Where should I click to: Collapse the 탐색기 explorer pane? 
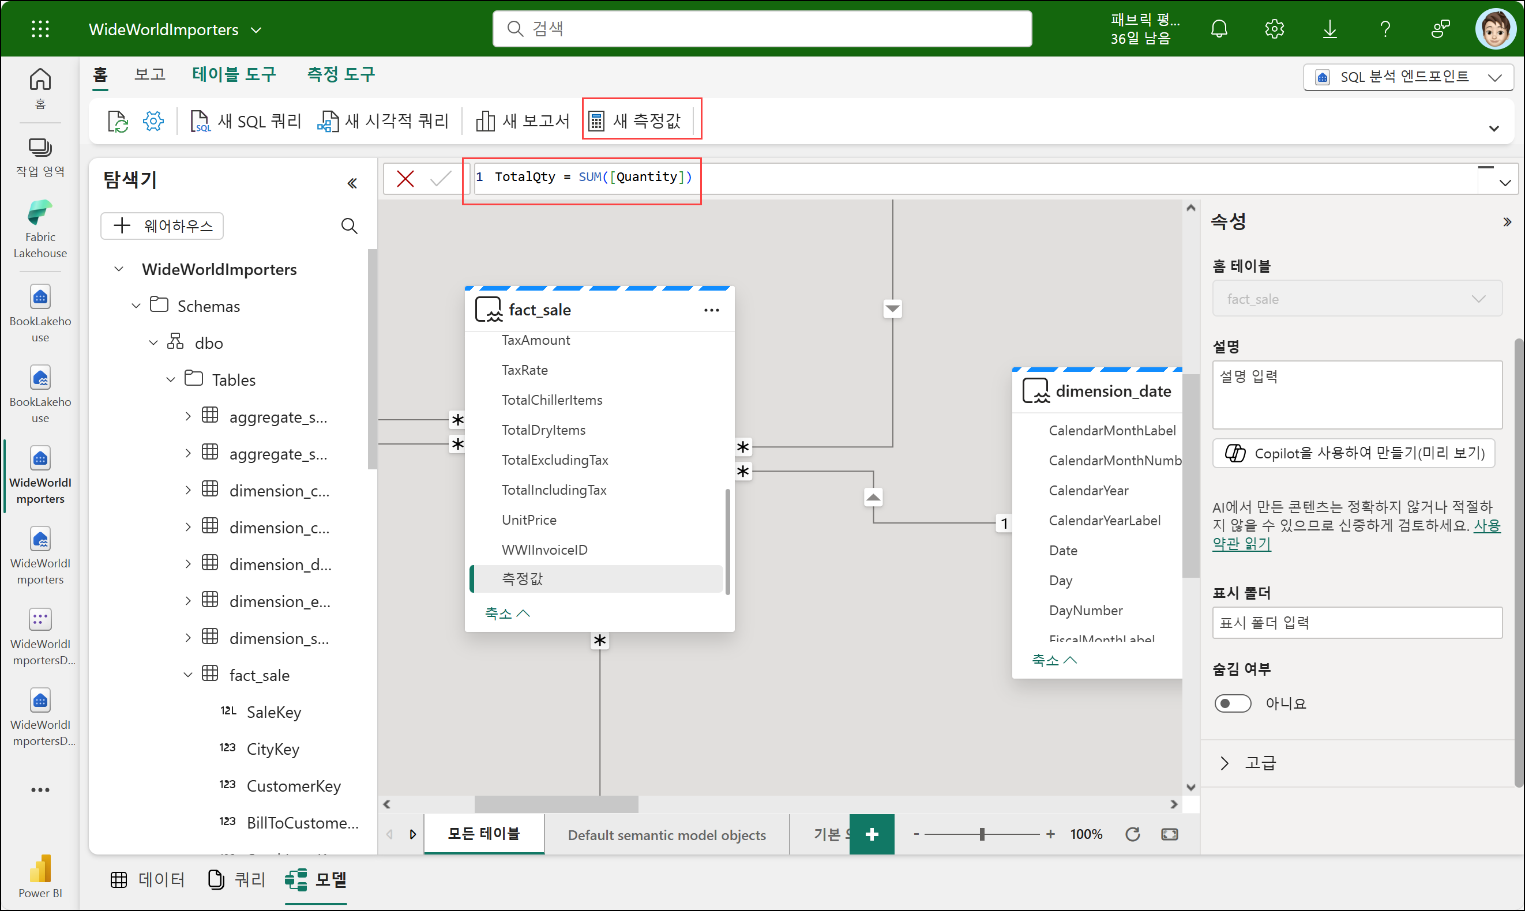[x=352, y=183]
